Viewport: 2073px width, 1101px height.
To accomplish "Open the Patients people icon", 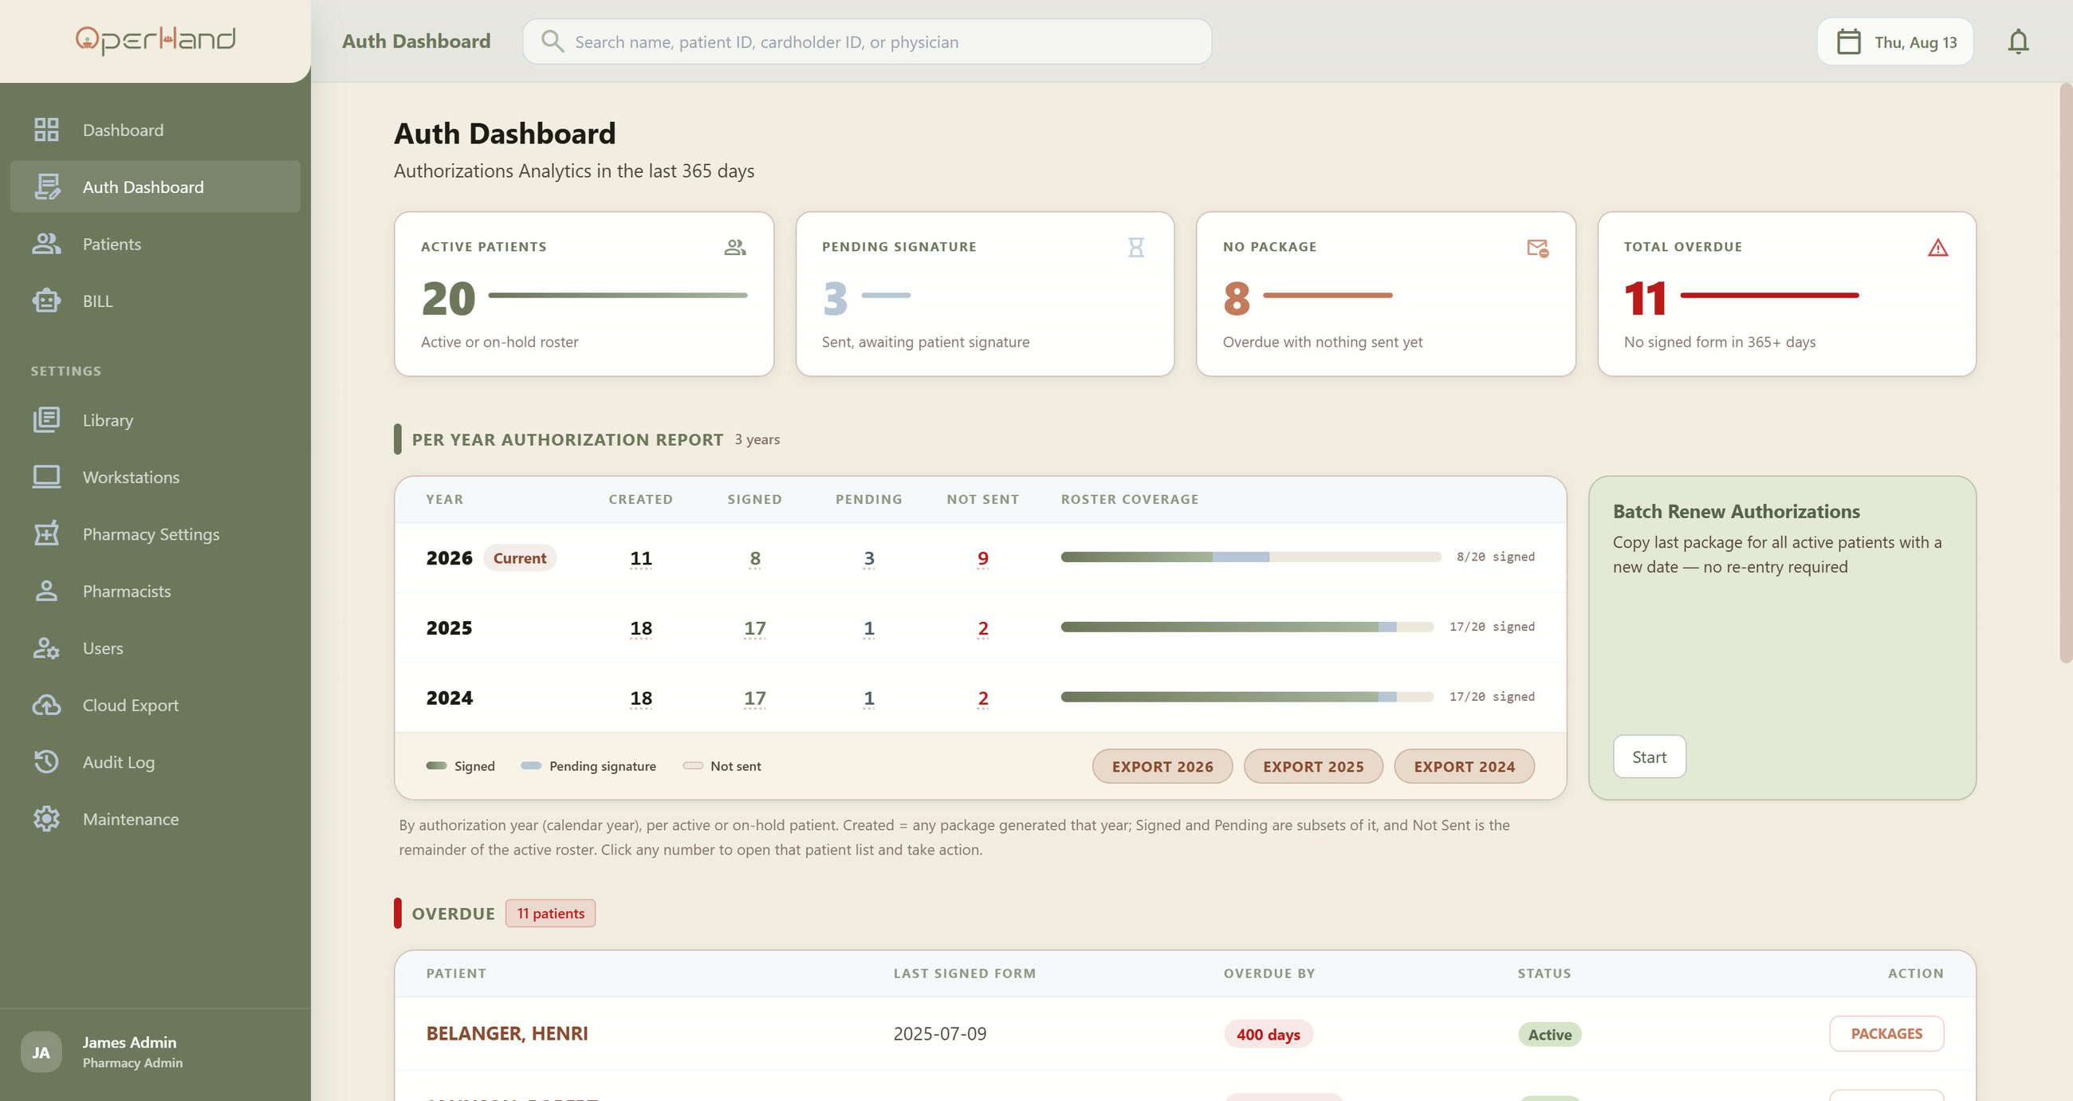I will 47,244.
